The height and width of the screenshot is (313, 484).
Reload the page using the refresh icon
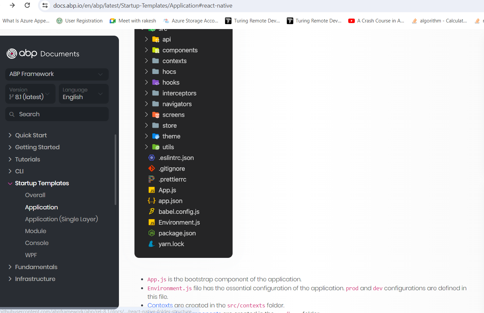pyautogui.click(x=27, y=5)
